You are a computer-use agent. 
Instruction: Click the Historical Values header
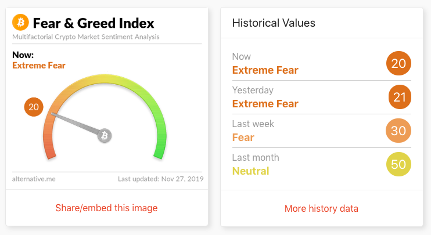coord(274,23)
